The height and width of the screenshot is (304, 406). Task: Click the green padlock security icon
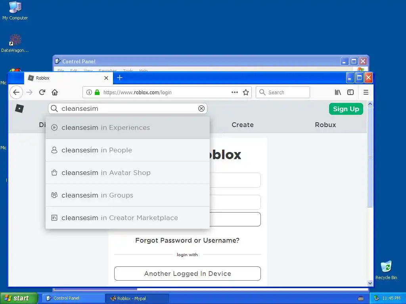[97, 92]
